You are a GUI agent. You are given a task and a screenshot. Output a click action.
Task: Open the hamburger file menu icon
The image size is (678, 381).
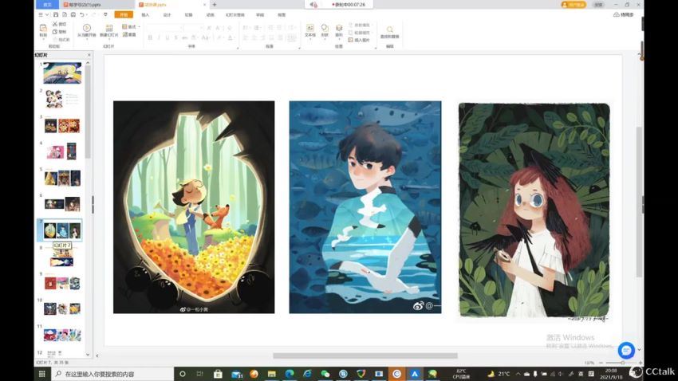click(41, 14)
